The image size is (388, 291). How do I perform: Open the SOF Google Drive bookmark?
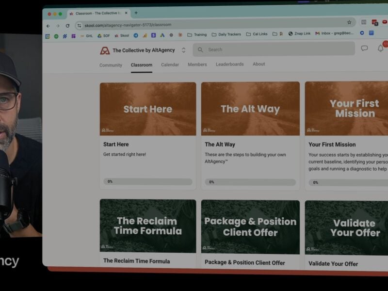104,35
